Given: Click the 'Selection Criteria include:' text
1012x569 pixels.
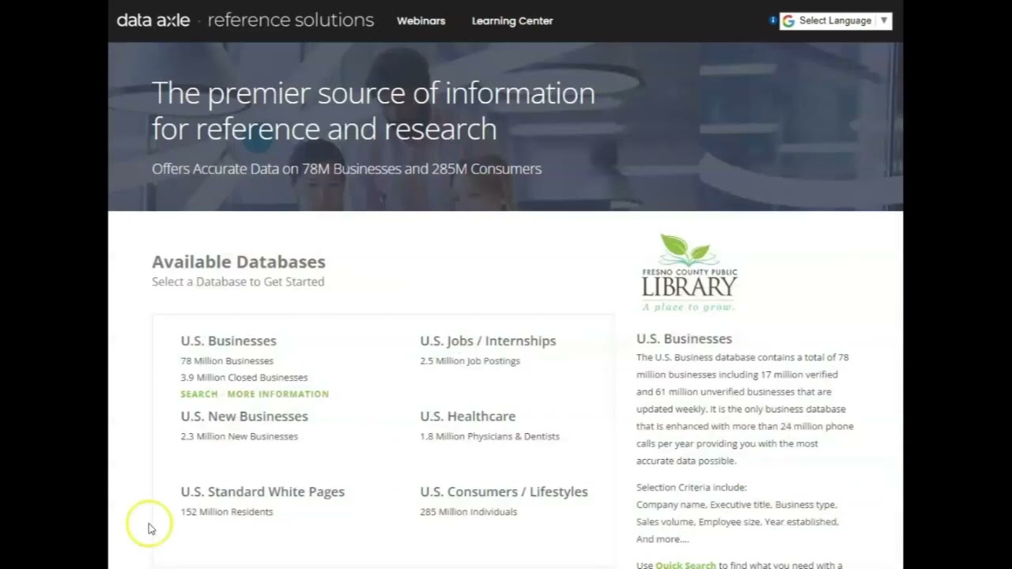Looking at the screenshot, I should pos(691,487).
